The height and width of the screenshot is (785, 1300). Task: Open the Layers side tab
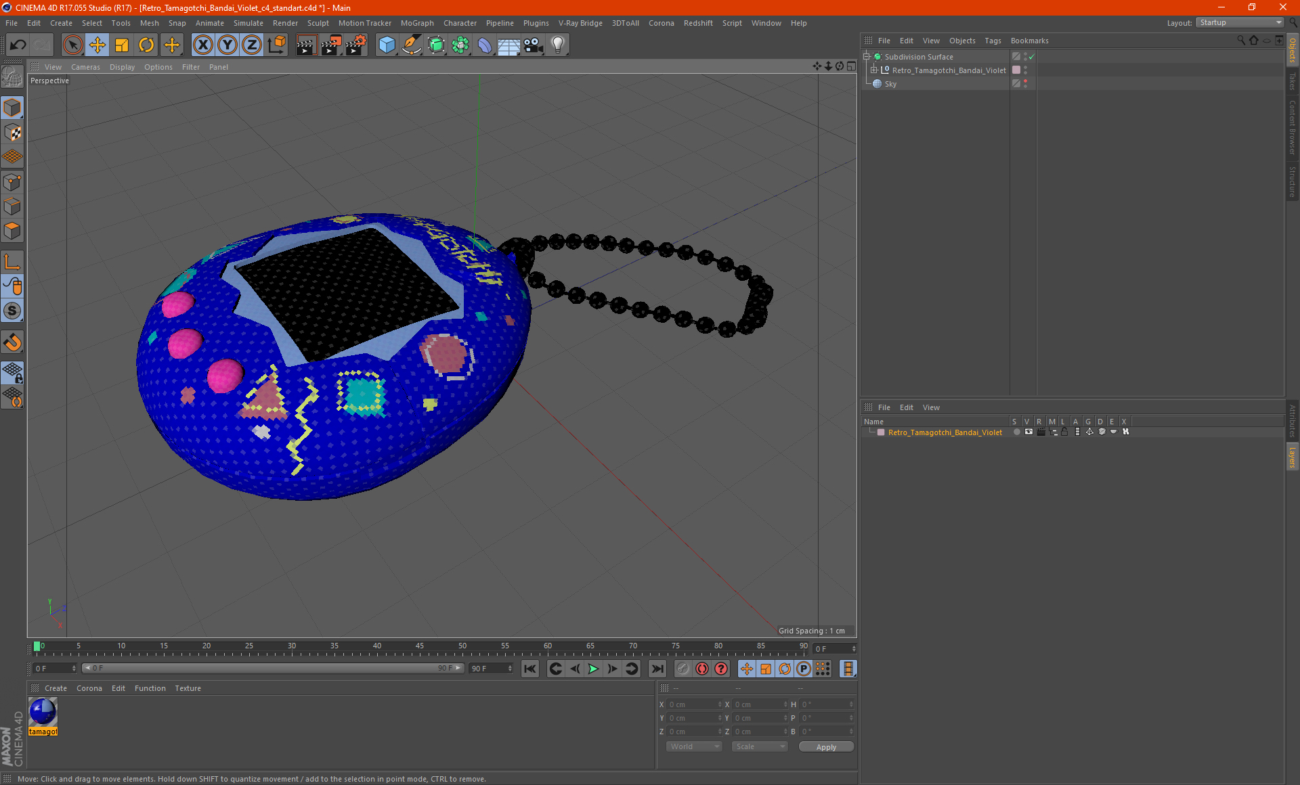[x=1293, y=457]
